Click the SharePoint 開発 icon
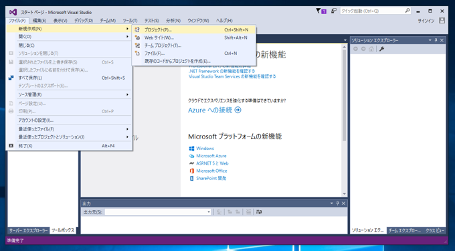Image resolution: width=455 pixels, height=251 pixels. 191,179
